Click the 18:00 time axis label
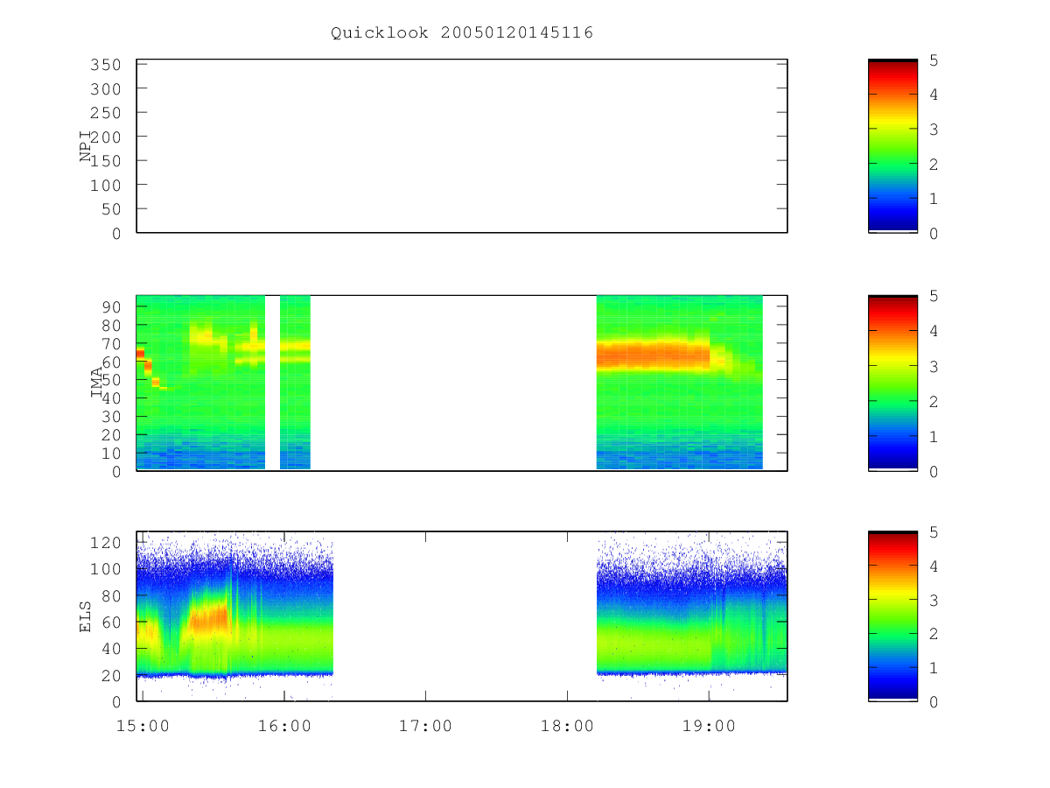The image size is (1050, 788). (x=567, y=726)
